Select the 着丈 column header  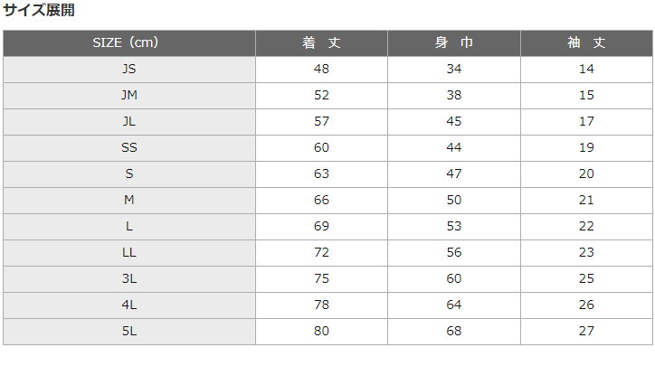[x=321, y=43]
